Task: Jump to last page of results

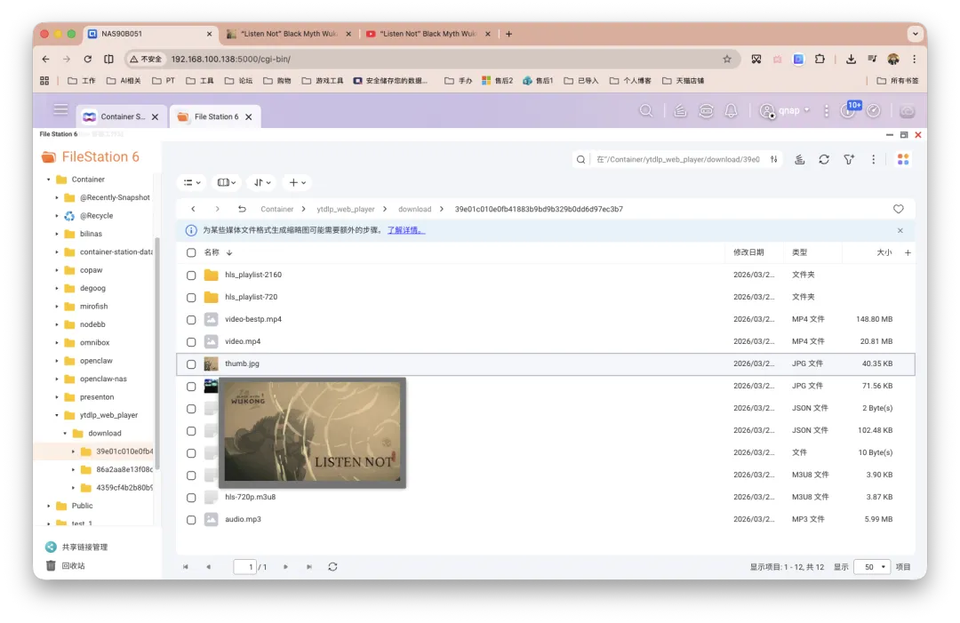Action: pos(310,567)
